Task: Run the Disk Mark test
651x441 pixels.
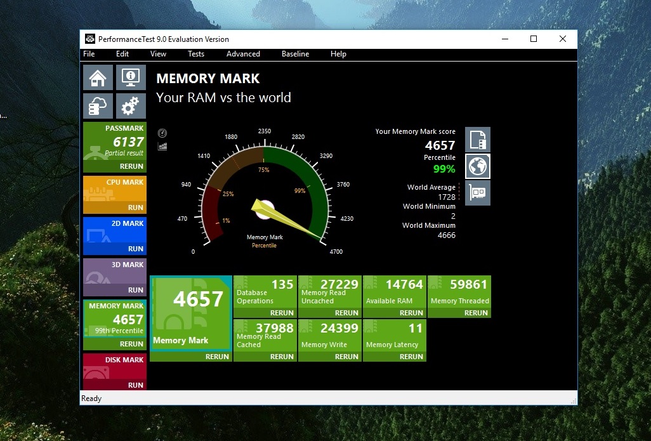Action: 135,385
